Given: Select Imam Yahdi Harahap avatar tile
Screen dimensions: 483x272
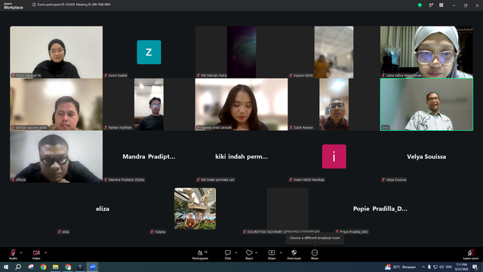Looking at the screenshot, I should click(x=334, y=156).
